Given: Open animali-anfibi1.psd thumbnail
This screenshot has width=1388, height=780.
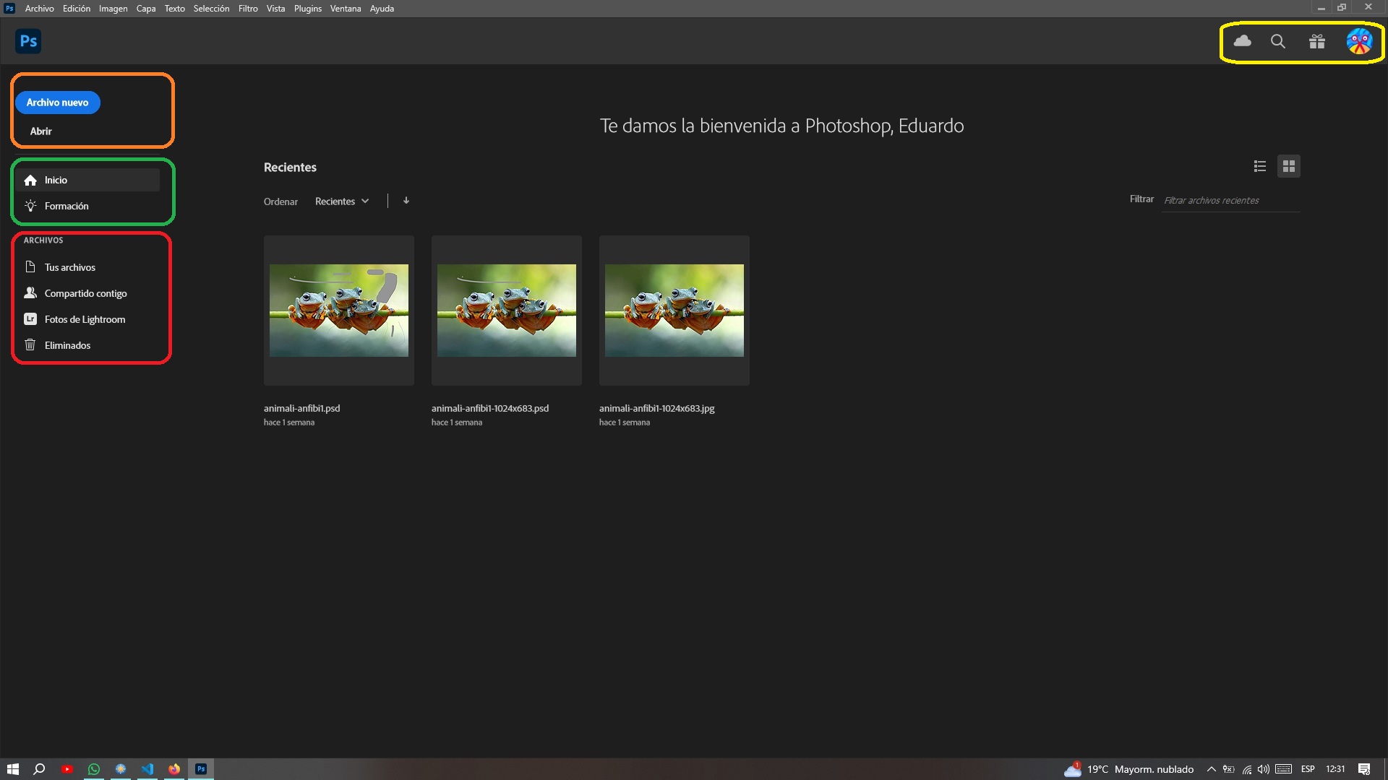Looking at the screenshot, I should tap(339, 311).
